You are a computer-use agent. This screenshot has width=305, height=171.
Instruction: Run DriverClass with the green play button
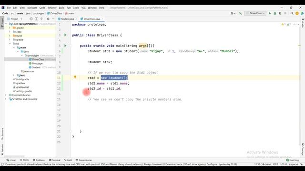click(270, 13)
